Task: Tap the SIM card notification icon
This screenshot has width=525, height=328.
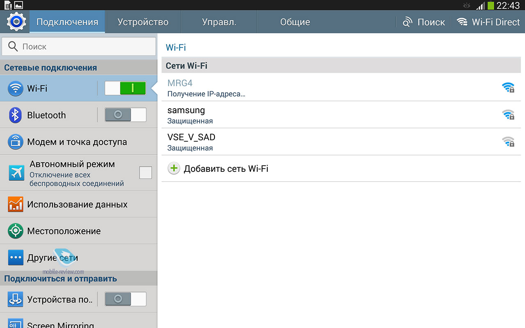Action: point(7,5)
